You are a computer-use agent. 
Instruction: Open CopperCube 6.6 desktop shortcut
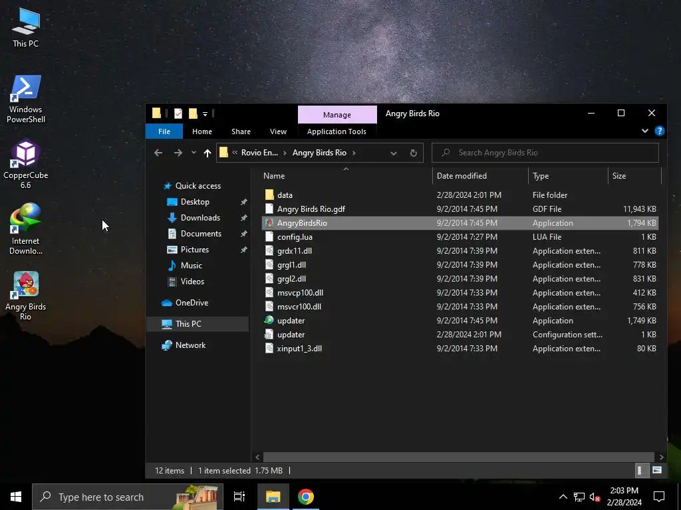click(26, 165)
